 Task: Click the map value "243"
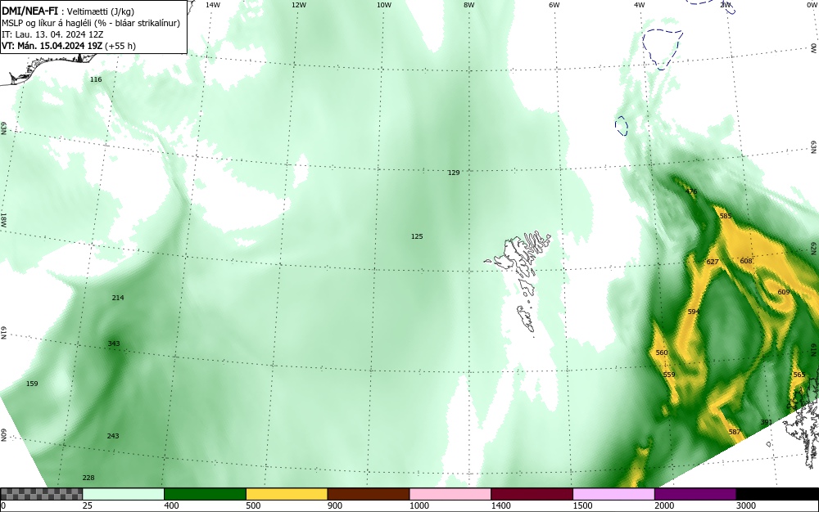tap(113, 436)
